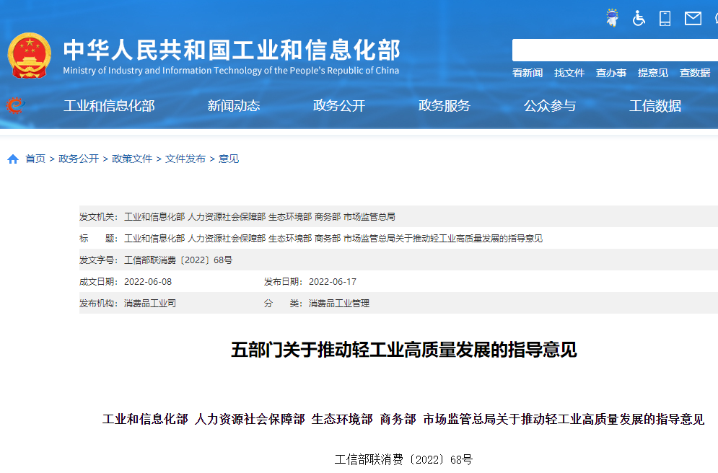The image size is (718, 473).
Task: Go to 政策文件 in the breadcrumb
Action: click(132, 159)
